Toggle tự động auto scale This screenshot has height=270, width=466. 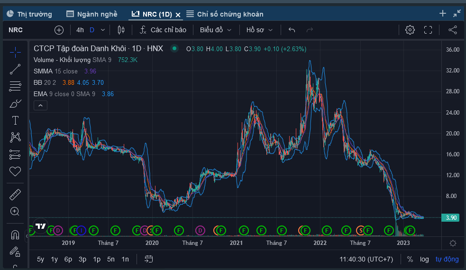[447, 259]
